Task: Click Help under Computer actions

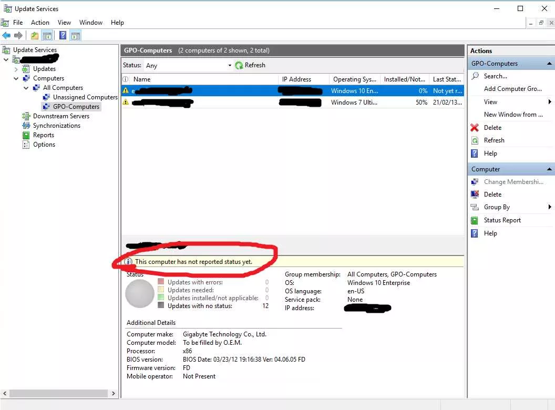Action: pyautogui.click(x=490, y=233)
